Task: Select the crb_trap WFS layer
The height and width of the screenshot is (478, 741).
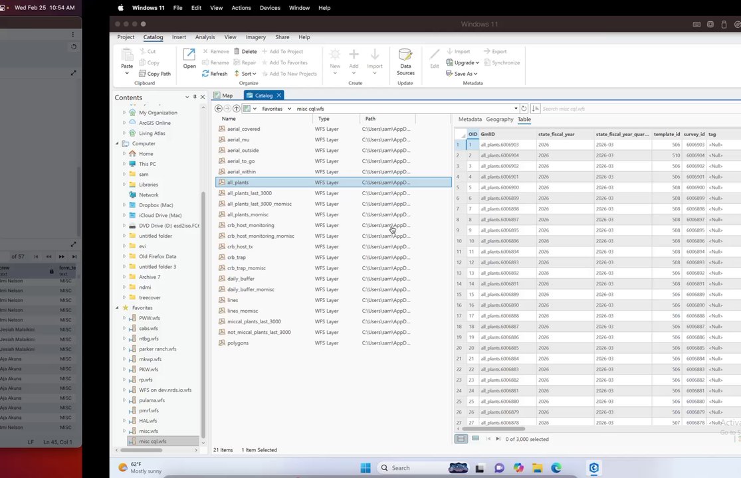Action: (x=333, y=257)
